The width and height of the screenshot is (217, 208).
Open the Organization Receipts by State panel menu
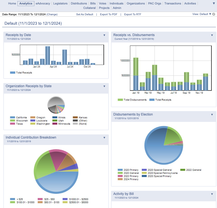104,86
